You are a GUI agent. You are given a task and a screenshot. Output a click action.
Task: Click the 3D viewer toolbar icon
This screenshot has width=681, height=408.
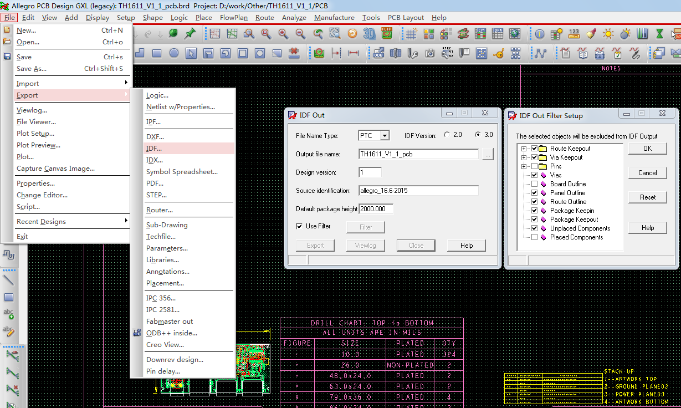369,34
